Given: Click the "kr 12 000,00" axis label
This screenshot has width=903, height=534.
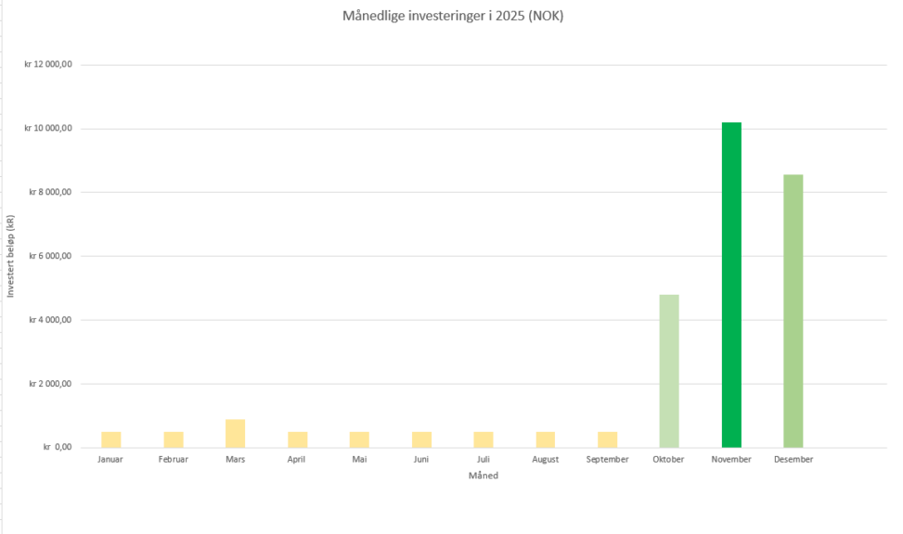Looking at the screenshot, I should coord(48,65).
